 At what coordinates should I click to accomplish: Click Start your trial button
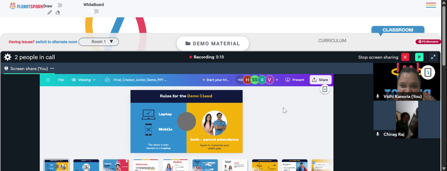pyautogui.click(x=215, y=80)
